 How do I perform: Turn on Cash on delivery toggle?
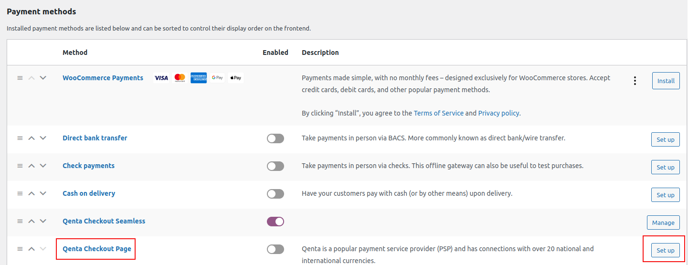pyautogui.click(x=275, y=194)
